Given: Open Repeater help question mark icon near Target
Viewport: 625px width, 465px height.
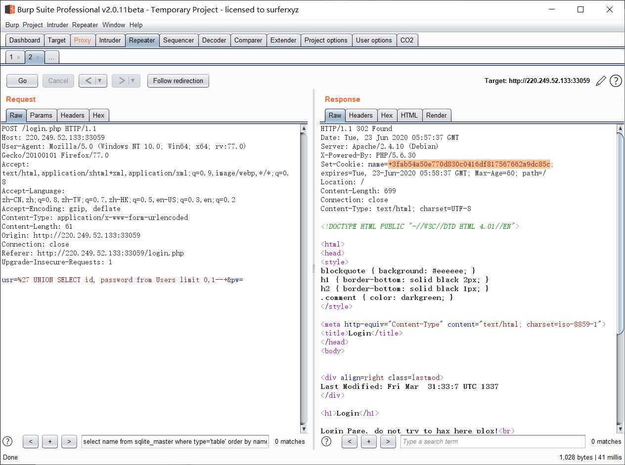Looking at the screenshot, I should click(x=616, y=81).
